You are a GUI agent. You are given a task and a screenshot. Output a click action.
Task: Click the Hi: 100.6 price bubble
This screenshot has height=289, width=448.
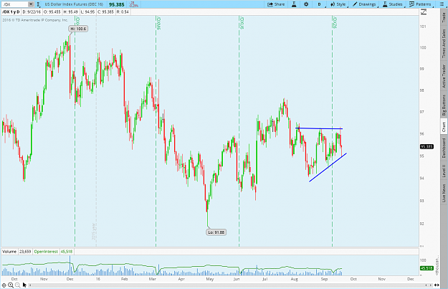[x=78, y=29]
